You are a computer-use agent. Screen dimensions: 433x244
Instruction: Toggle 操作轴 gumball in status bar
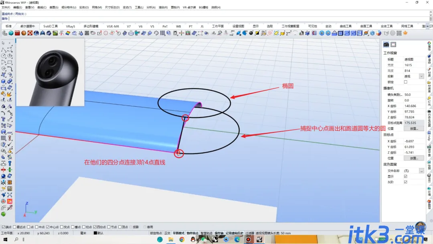(x=219, y=233)
